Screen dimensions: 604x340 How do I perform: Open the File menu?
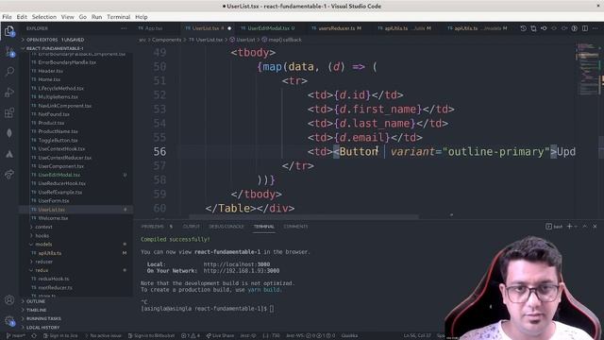coord(7,17)
